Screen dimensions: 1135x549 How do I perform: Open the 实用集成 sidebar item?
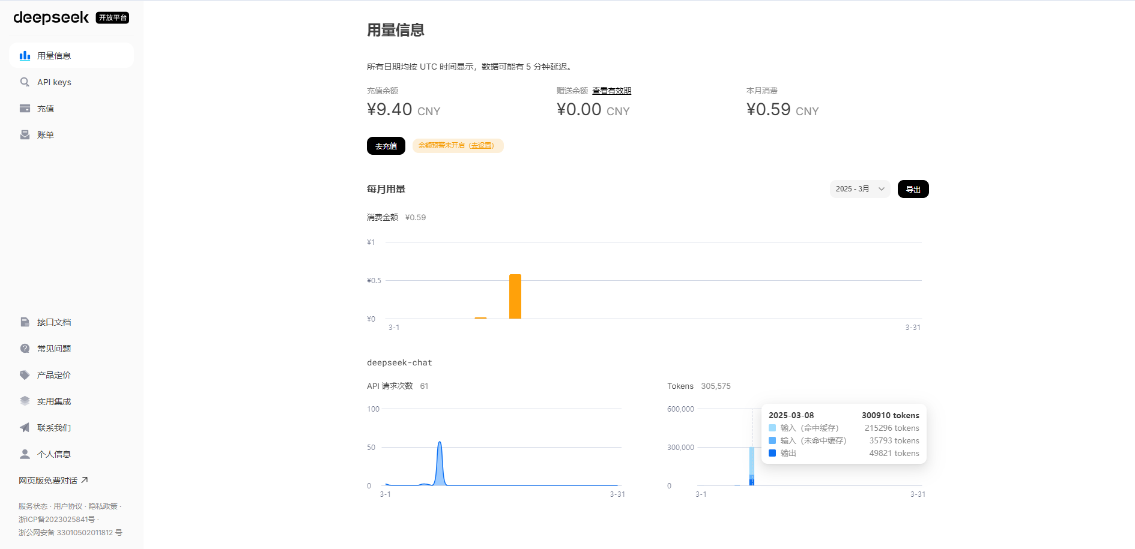71,401
